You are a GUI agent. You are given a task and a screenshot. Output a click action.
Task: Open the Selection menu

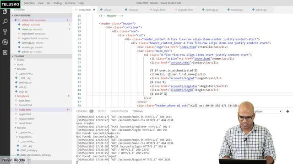pos(29,3)
